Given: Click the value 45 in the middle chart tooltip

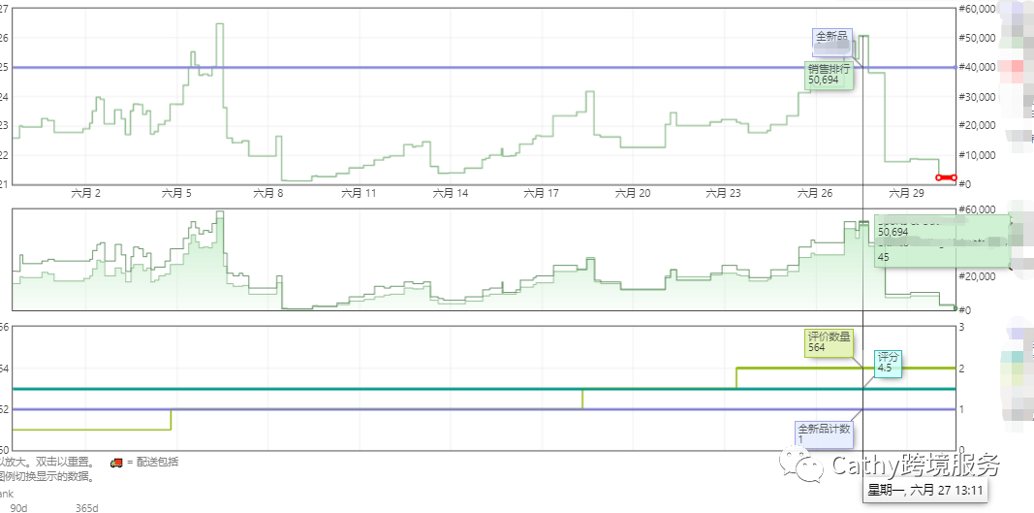Looking at the screenshot, I should 884,258.
